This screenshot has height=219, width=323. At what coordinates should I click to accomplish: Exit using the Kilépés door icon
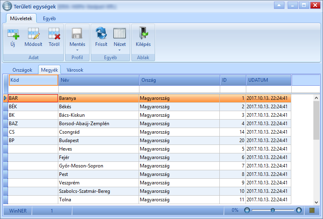coord(143,33)
